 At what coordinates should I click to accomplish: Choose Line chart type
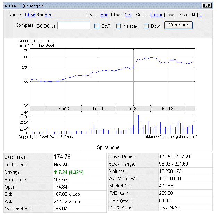point(116,15)
